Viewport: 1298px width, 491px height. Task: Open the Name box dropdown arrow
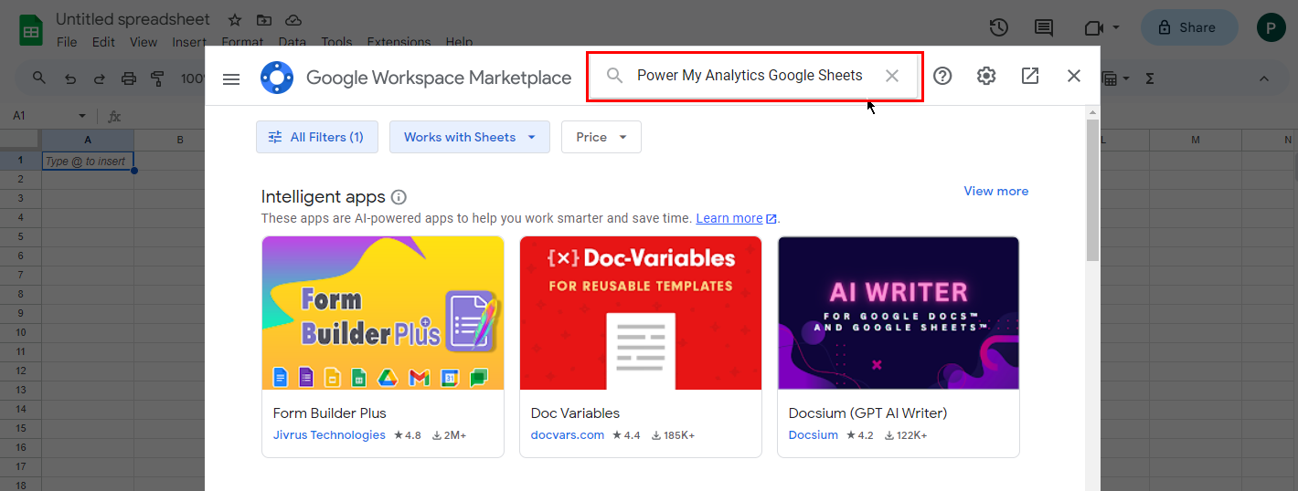coord(82,116)
